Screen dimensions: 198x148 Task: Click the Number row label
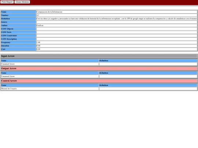coord(18,15)
